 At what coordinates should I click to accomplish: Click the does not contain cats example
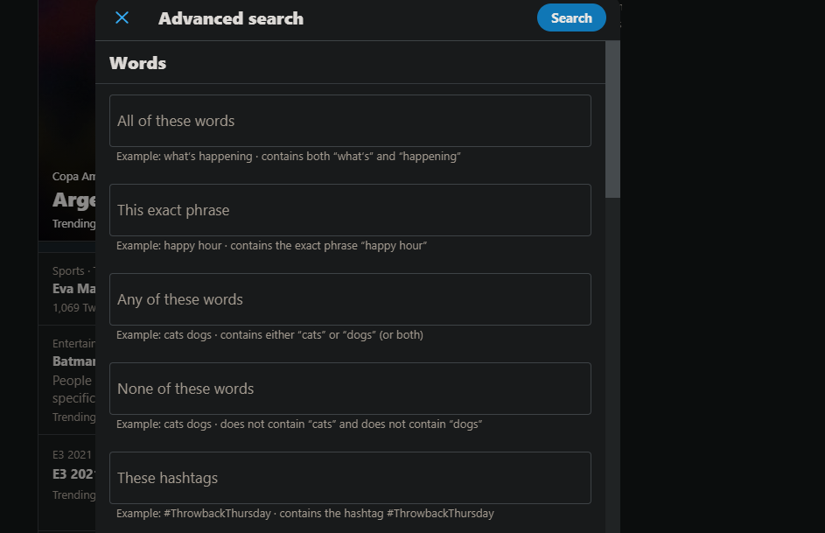pyautogui.click(x=299, y=424)
